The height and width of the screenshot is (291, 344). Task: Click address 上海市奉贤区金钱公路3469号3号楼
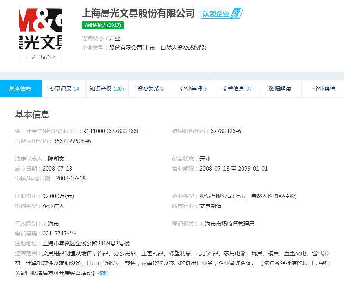click(86, 243)
